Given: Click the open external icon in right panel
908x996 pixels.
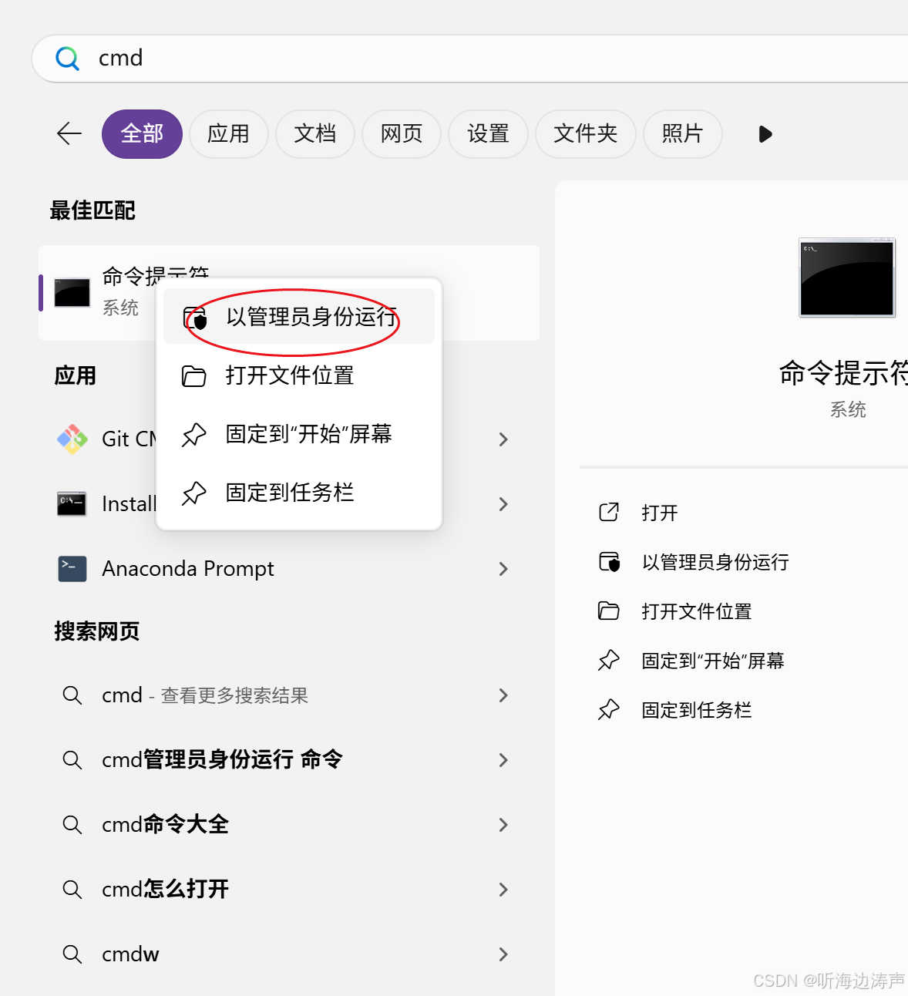Looking at the screenshot, I should [x=609, y=512].
